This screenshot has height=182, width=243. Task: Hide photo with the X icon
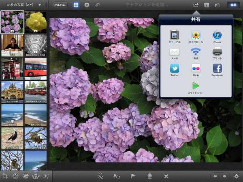coord(166,176)
